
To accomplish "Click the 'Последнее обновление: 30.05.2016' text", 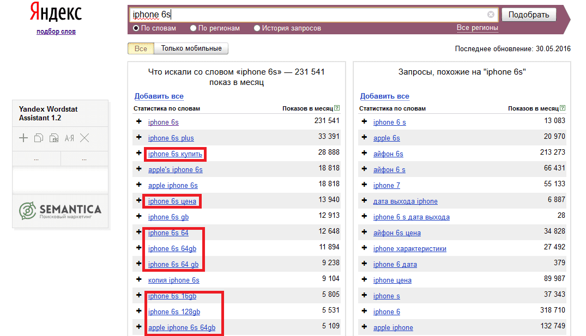I will tap(513, 48).
